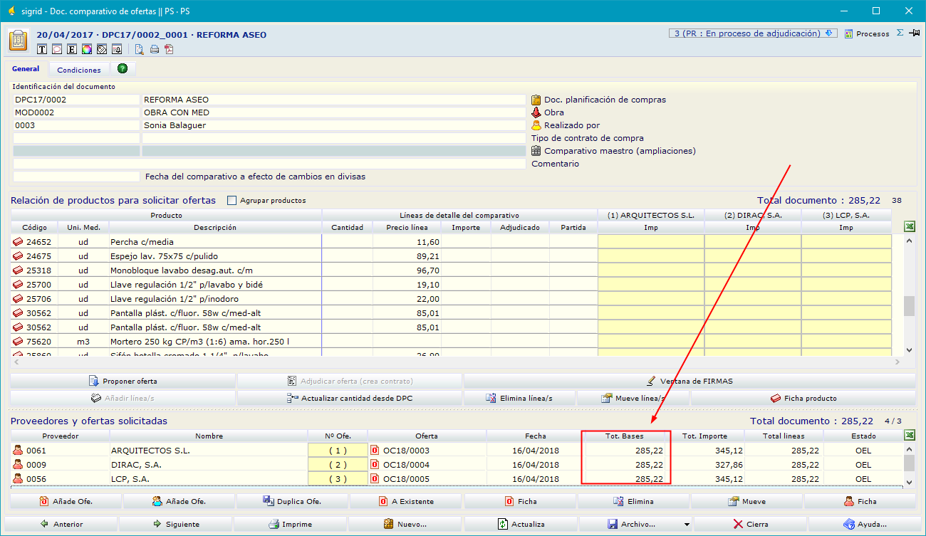
Task: Click the 'E' toolbar icon
Action: (72, 49)
